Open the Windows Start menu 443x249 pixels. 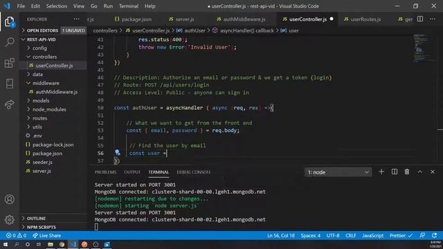pyautogui.click(x=5, y=244)
